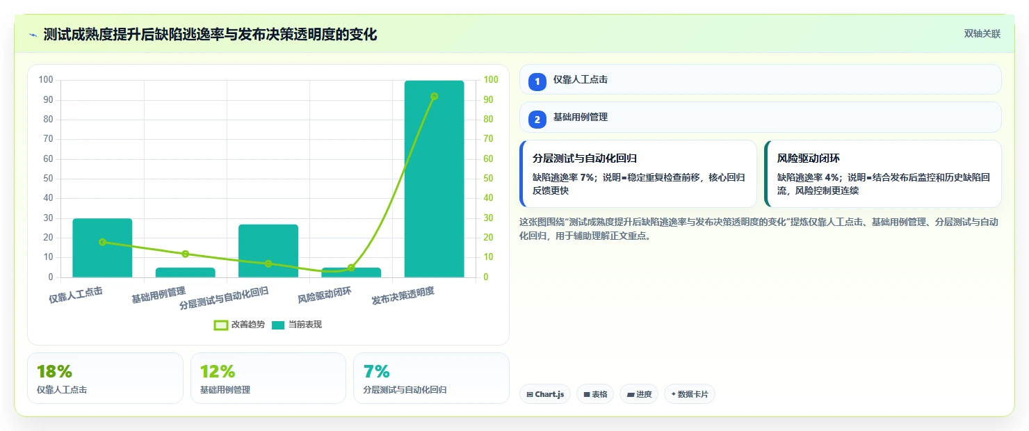Click the 表格 tag
The width and height of the screenshot is (1029, 431).
tap(595, 394)
